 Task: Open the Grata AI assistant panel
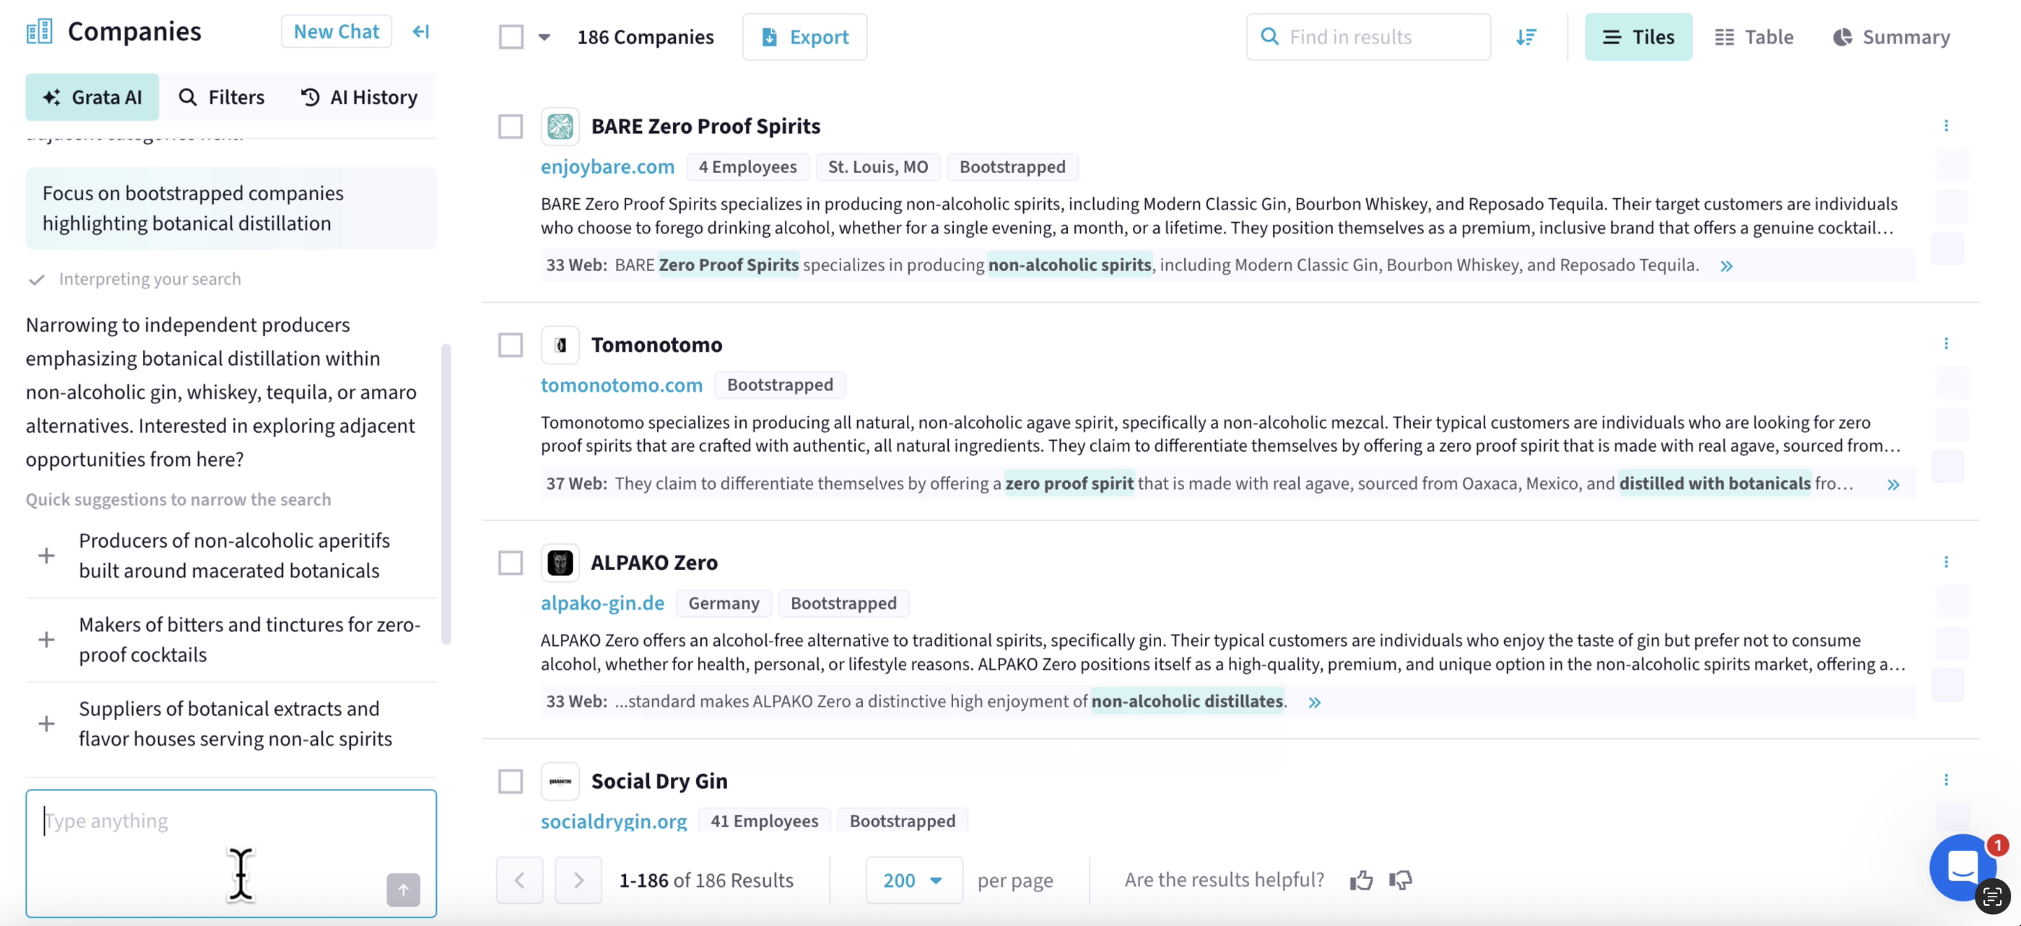92,97
